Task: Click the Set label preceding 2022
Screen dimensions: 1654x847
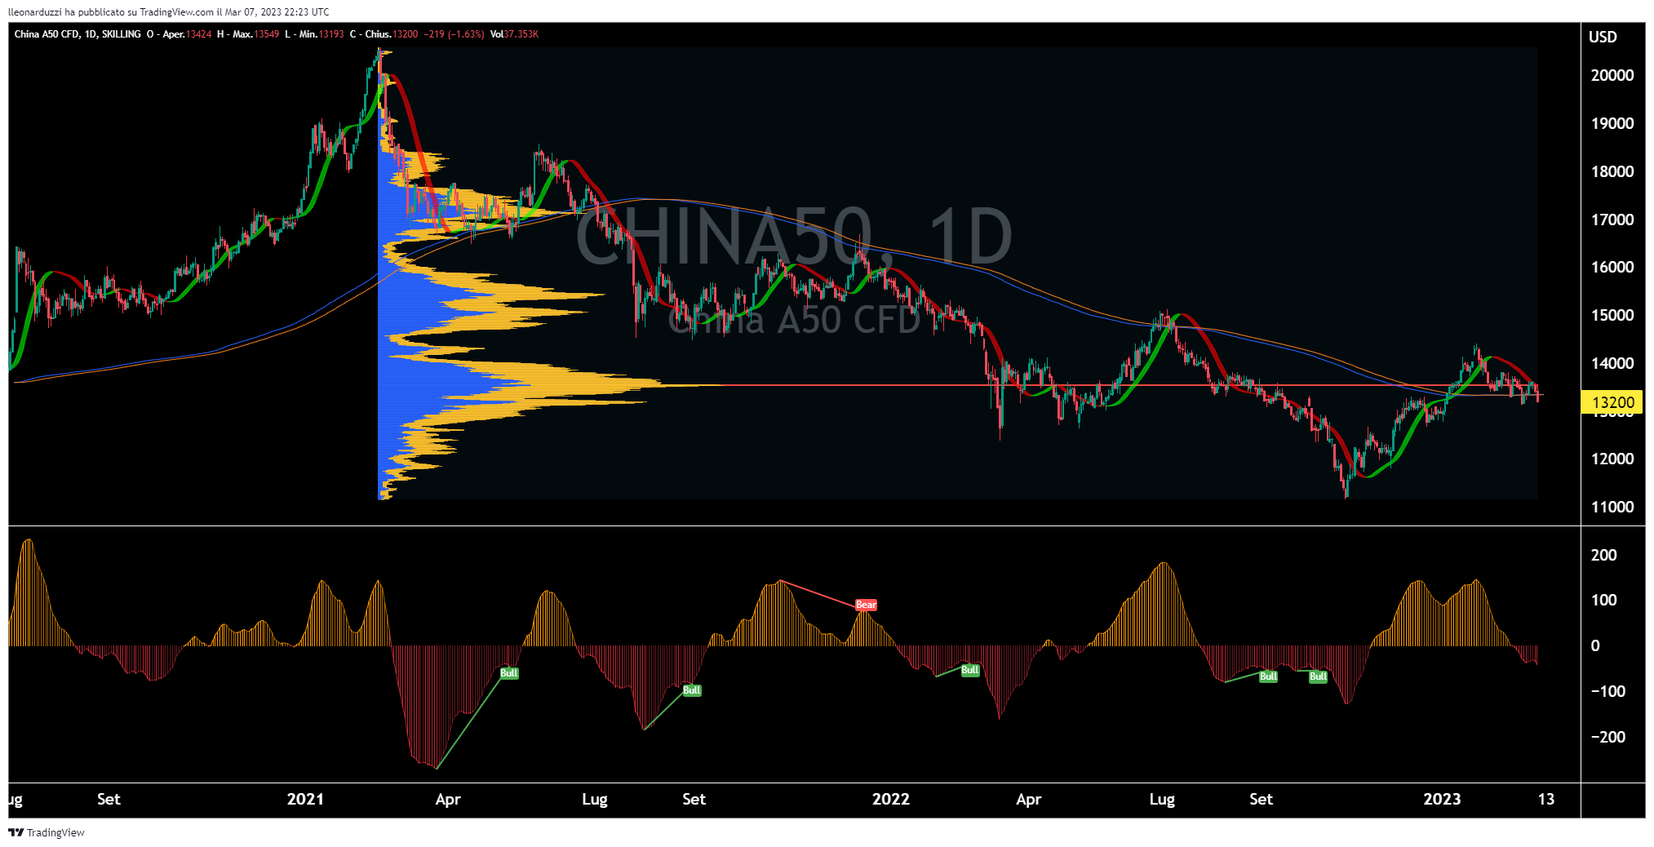Action: pyautogui.click(x=694, y=799)
